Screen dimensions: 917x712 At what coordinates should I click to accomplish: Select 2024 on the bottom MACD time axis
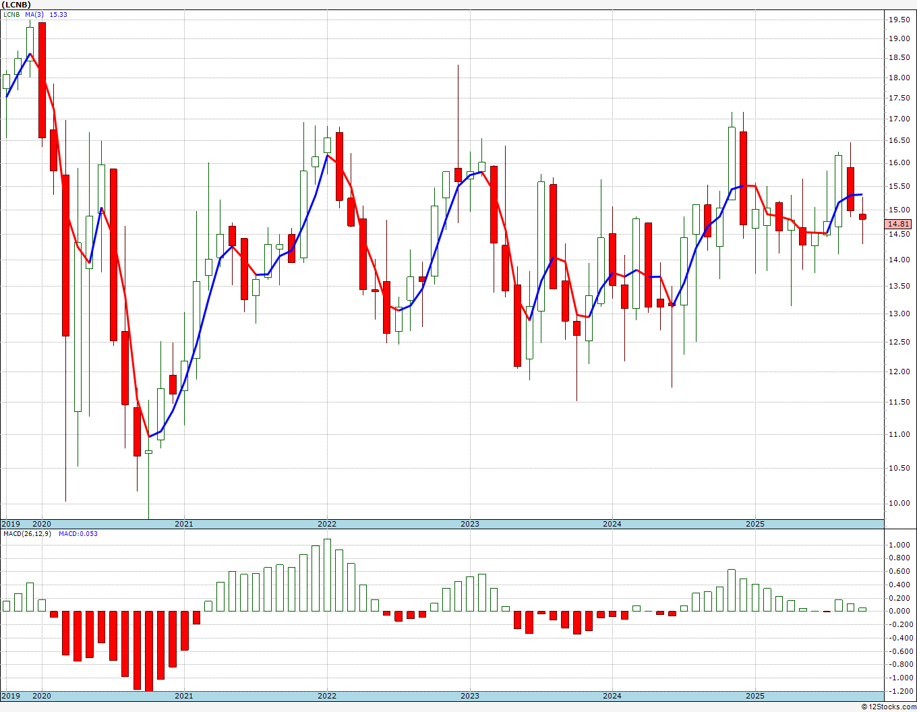tap(612, 696)
